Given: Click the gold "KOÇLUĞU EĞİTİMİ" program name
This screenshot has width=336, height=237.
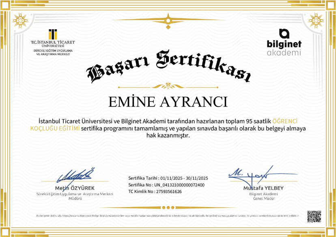Looking at the screenshot, I should (x=55, y=129).
